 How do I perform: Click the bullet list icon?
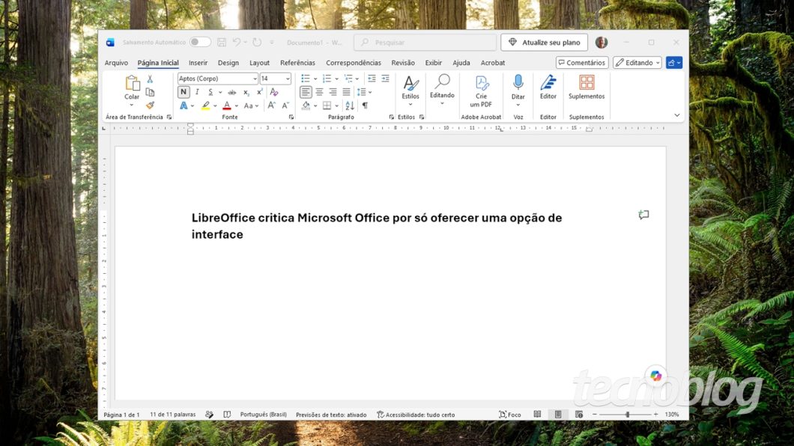[x=306, y=79]
